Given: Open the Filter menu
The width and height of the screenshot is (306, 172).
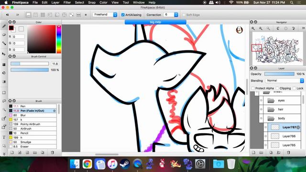Looking at the screenshot, I should (x=67, y=2).
